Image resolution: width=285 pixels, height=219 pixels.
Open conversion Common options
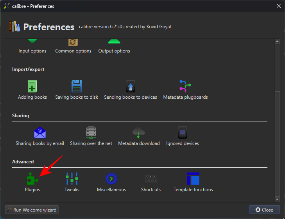73,46
